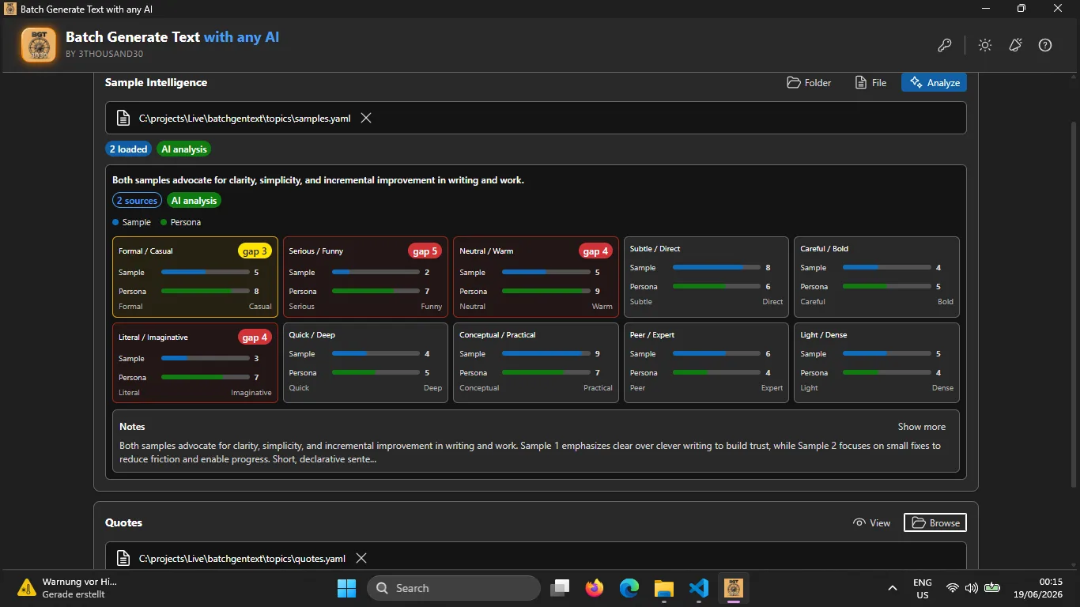This screenshot has height=607, width=1080.
Task: Click the document icon beside samples.yaml
Action: 123,118
